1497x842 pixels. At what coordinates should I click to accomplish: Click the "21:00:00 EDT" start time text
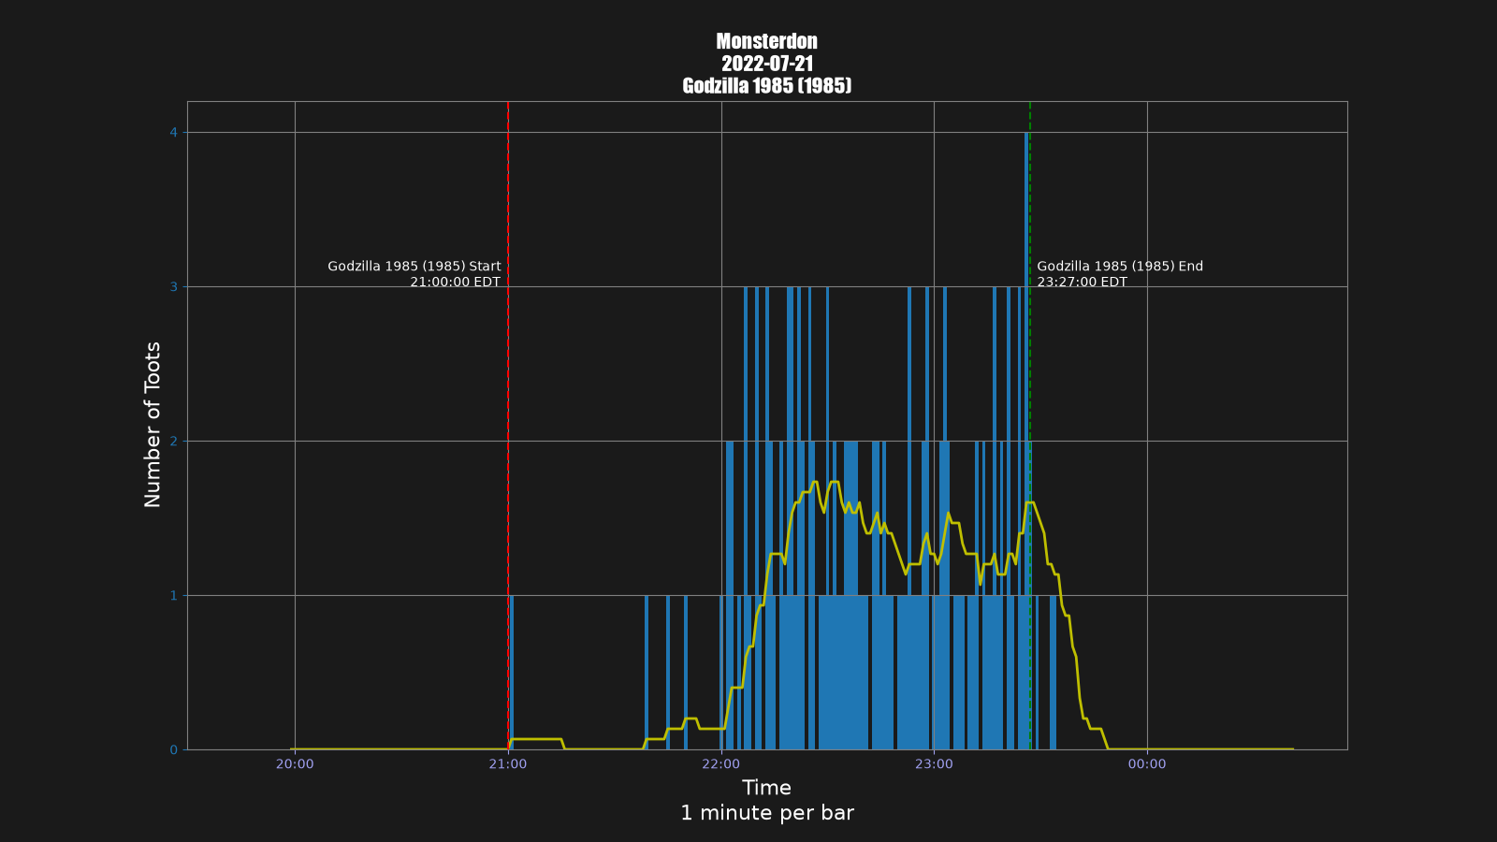(x=456, y=283)
